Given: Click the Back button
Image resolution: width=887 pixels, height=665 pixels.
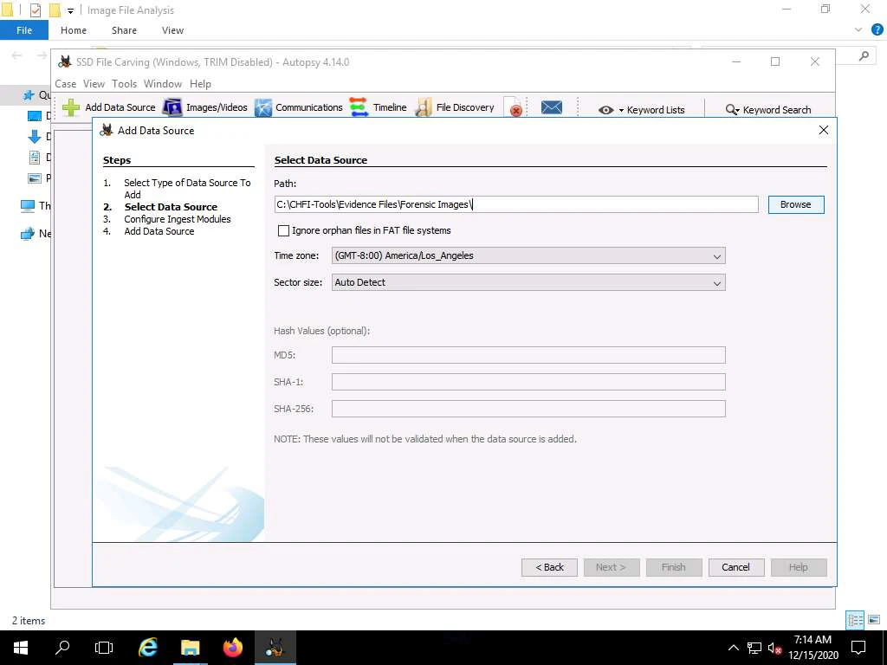Looking at the screenshot, I should point(549,567).
